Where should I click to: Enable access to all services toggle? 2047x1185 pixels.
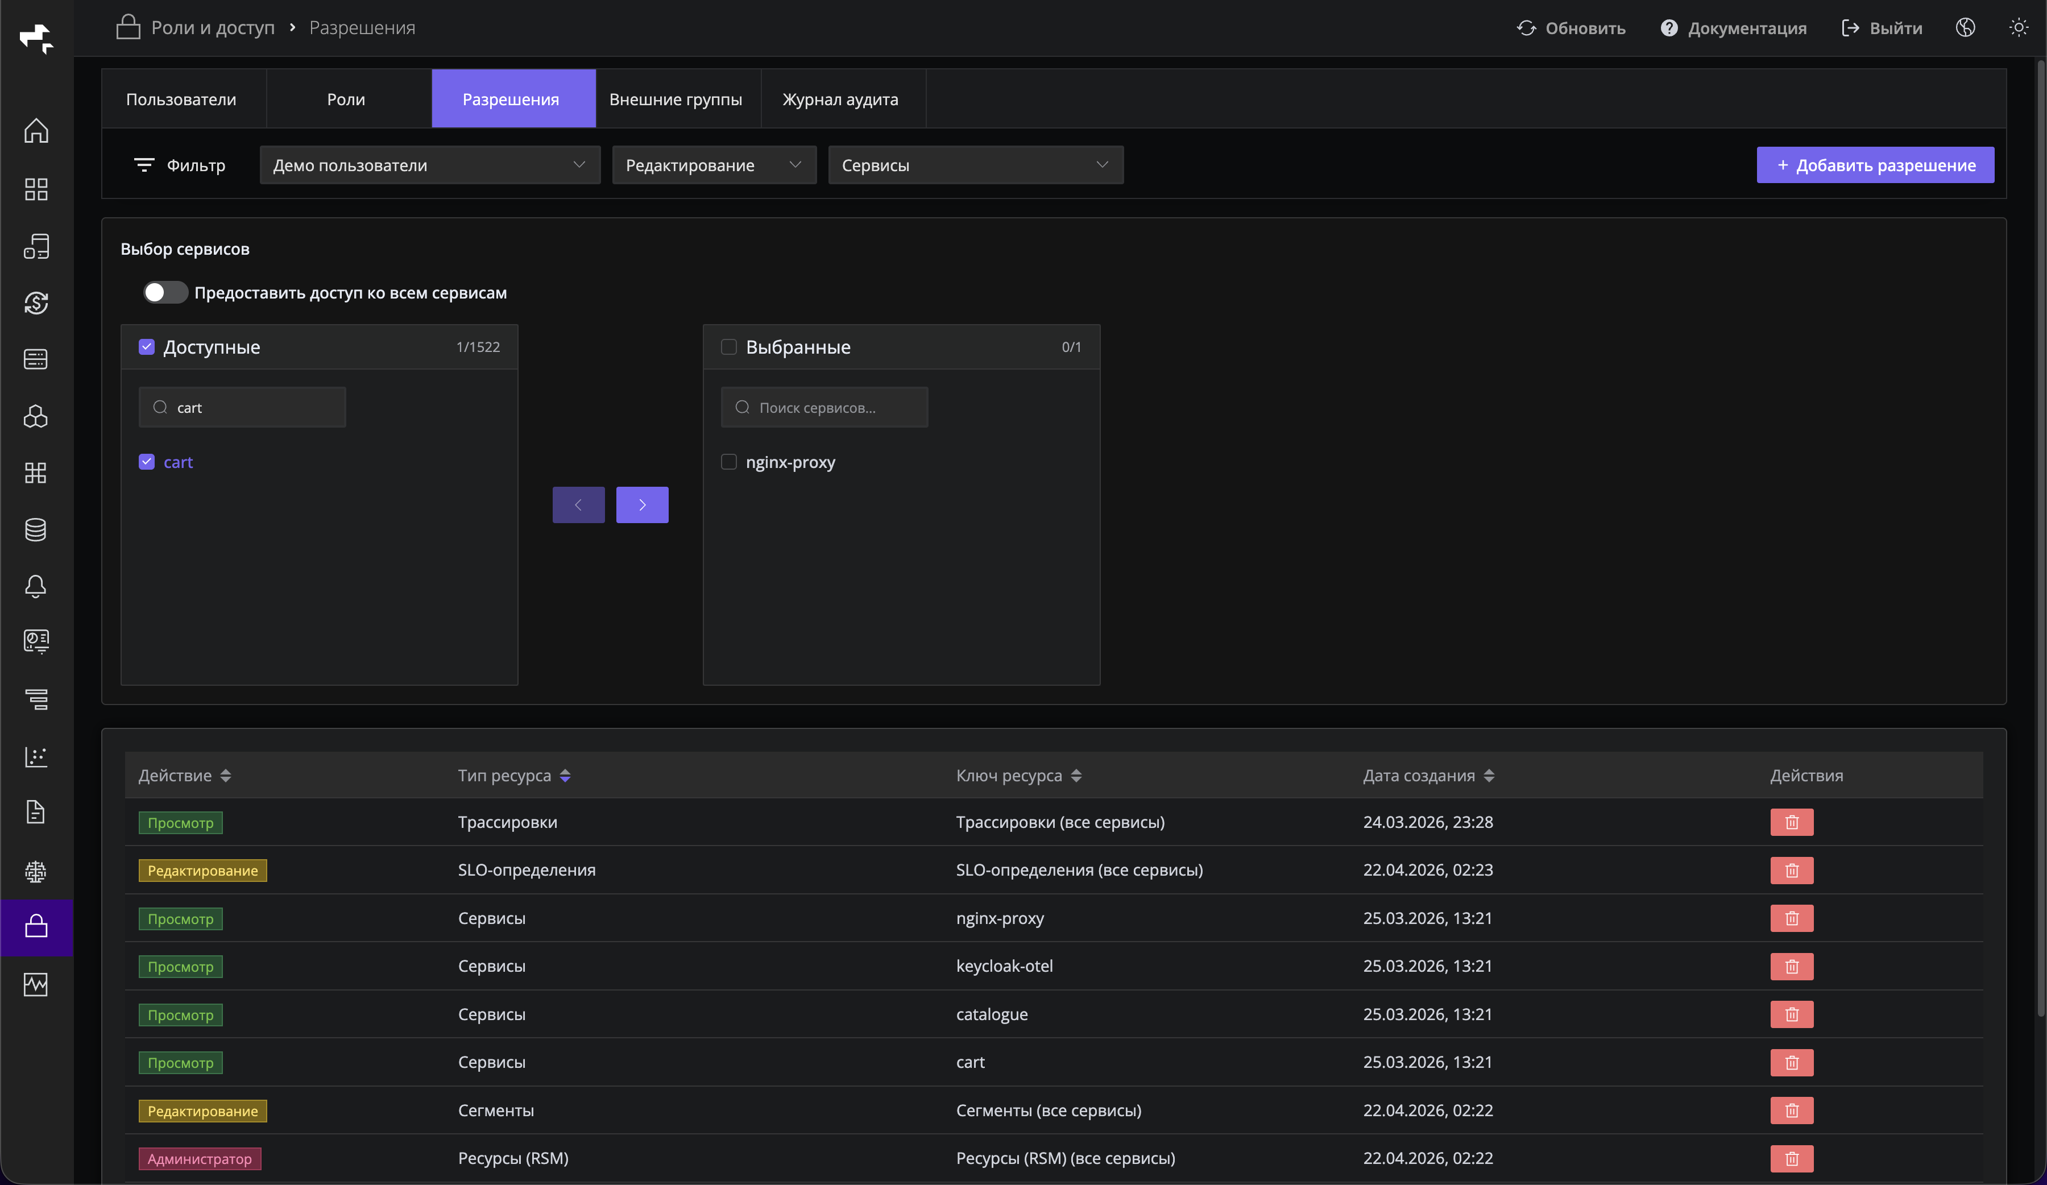click(x=165, y=292)
